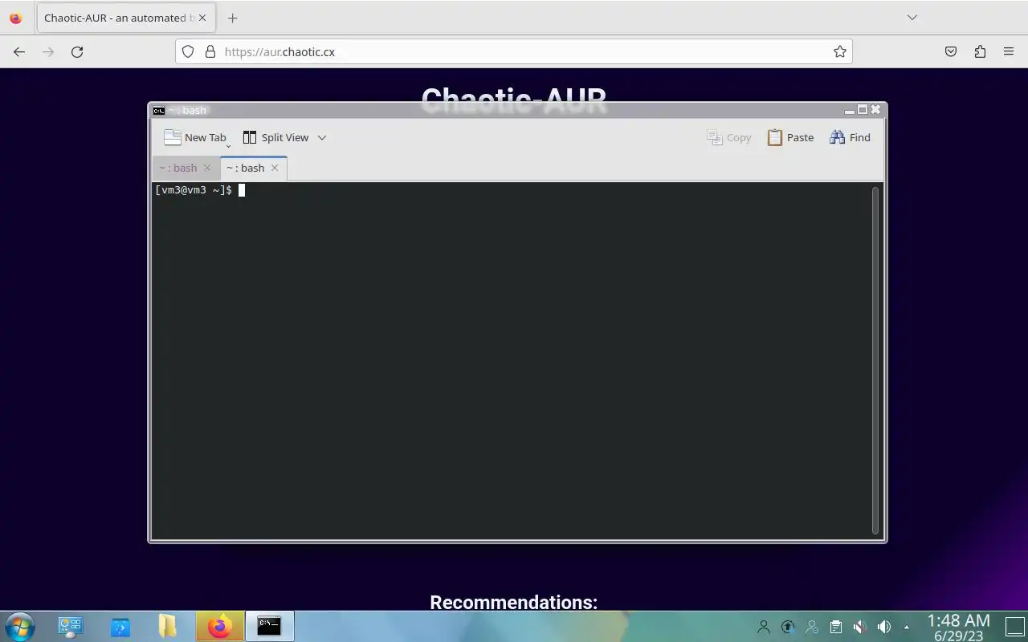Click the muted audio tray icon
Viewport: 1028px width, 642px height.
click(859, 627)
